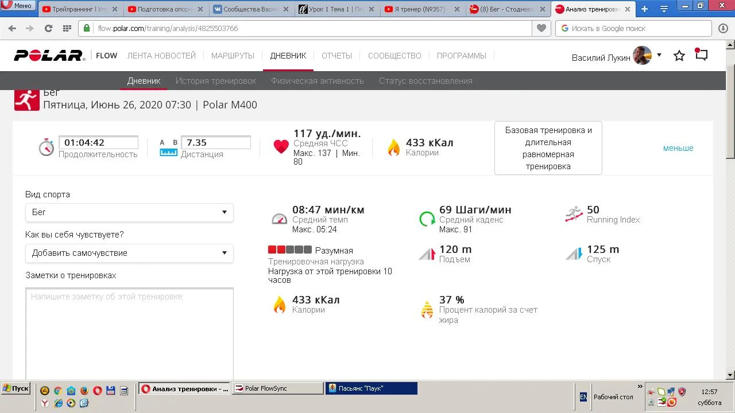Click the Продолжительность duration field
Image resolution: width=735 pixels, height=413 pixels.
(98, 142)
